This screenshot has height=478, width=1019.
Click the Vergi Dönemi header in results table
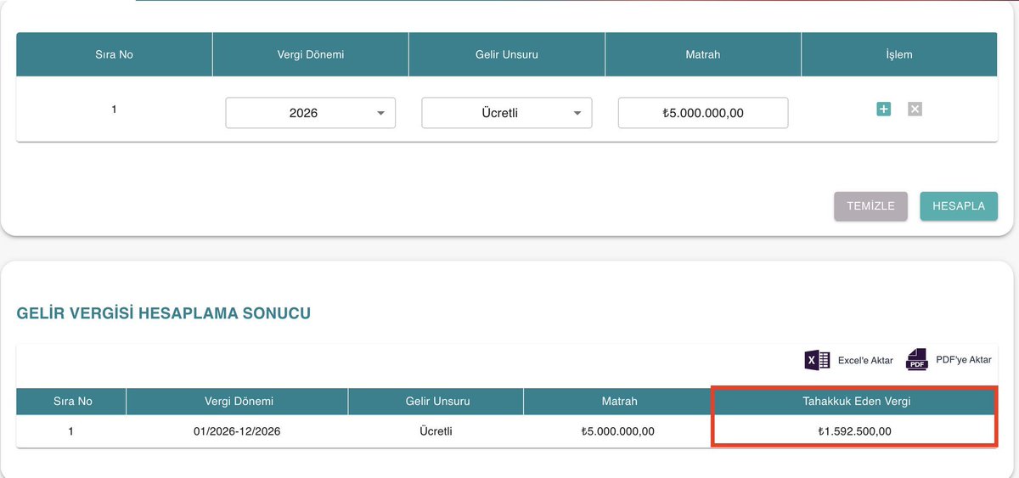[x=237, y=401]
